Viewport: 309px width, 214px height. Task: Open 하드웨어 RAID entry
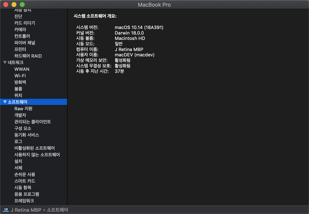coord(28,56)
